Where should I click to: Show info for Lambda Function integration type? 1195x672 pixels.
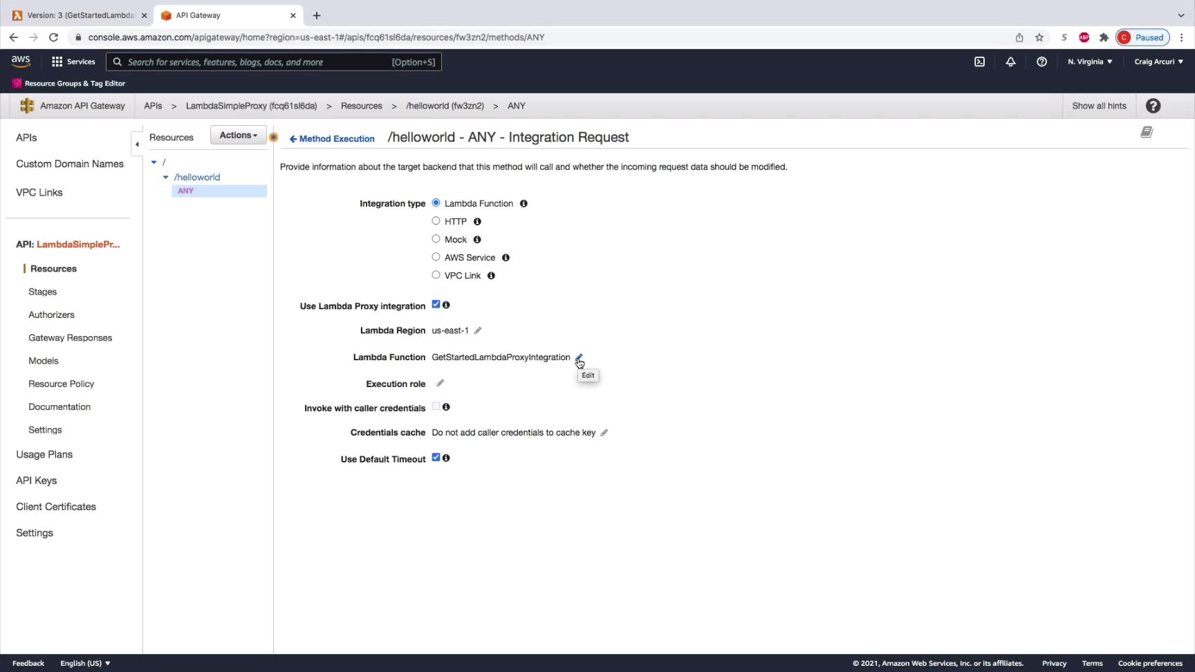pos(524,203)
